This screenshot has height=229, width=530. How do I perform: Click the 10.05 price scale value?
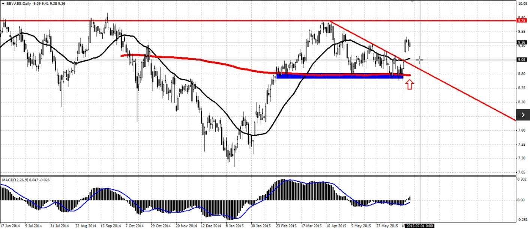coord(522,4)
